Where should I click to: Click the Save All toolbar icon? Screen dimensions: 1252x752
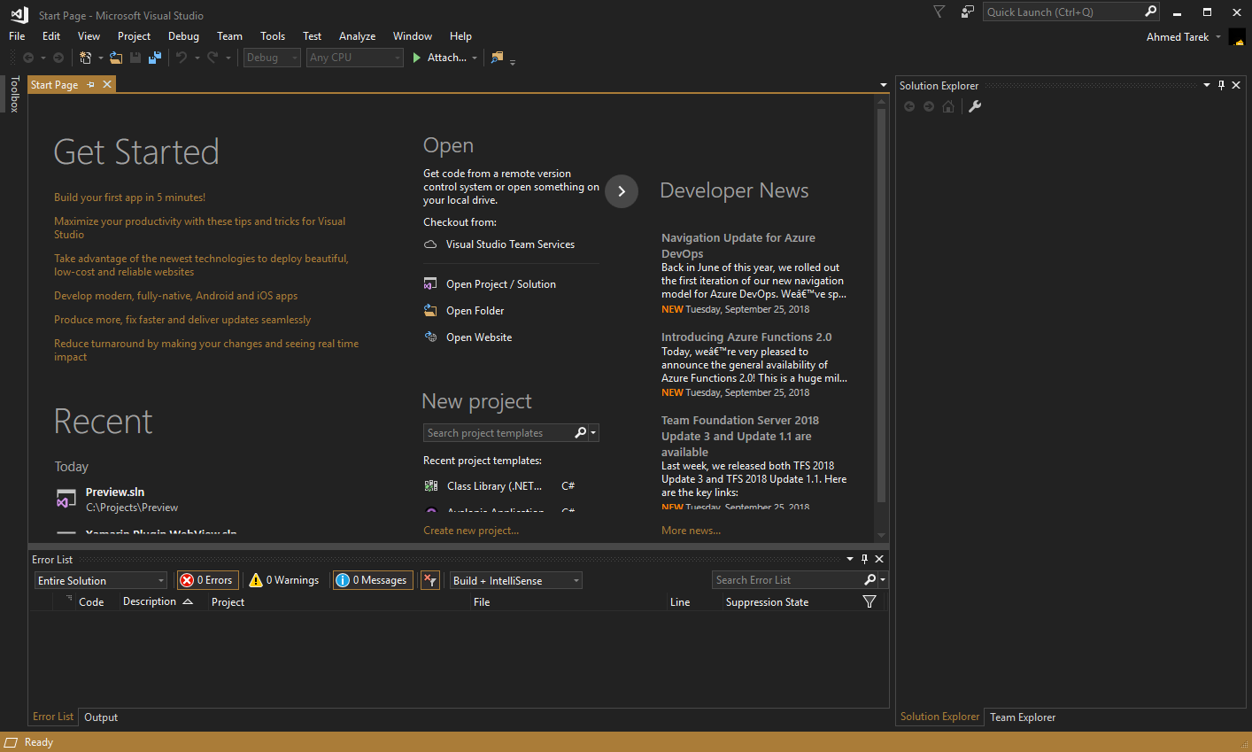(x=155, y=58)
